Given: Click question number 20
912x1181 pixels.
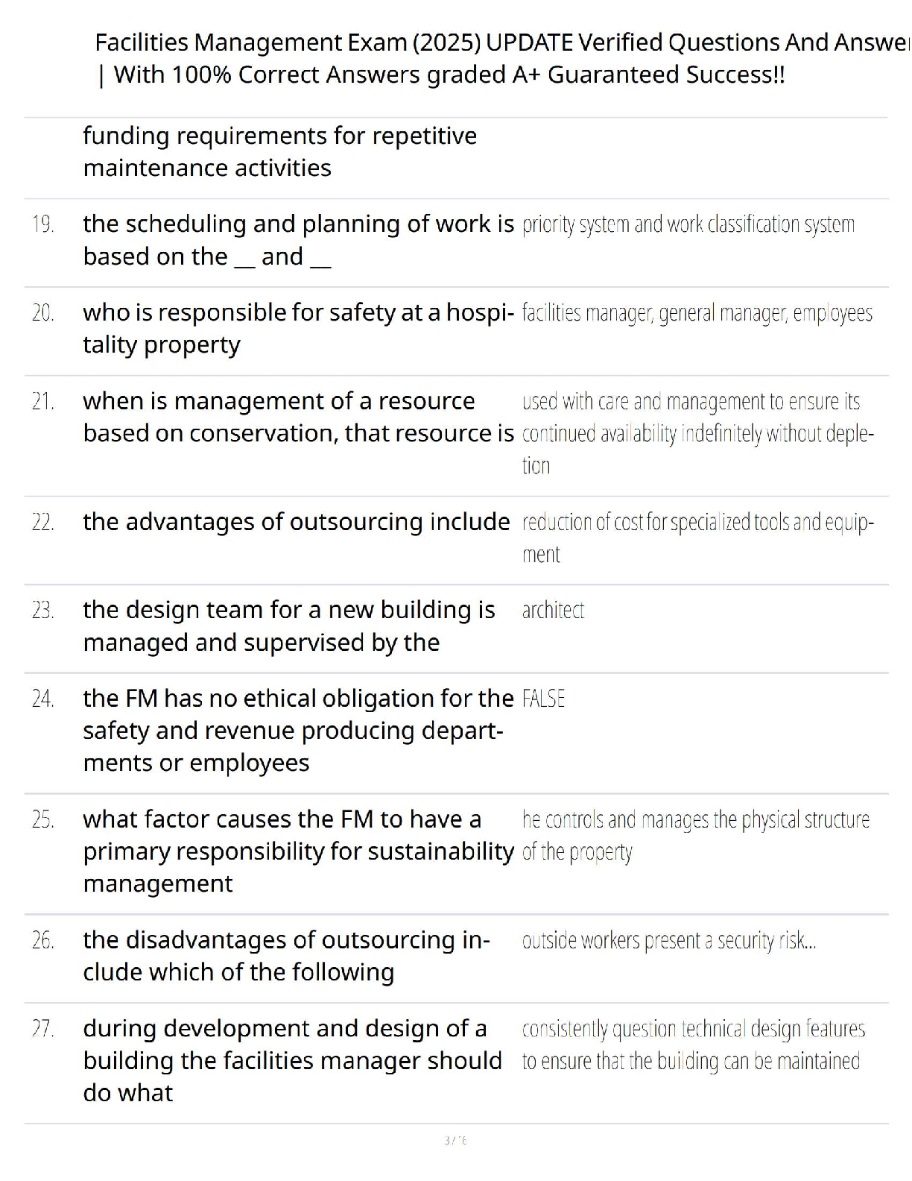Looking at the screenshot, I should click(43, 313).
